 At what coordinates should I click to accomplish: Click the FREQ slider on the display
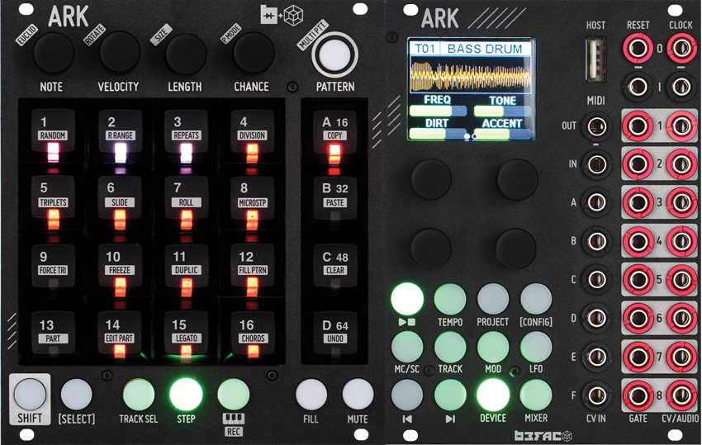point(438,111)
